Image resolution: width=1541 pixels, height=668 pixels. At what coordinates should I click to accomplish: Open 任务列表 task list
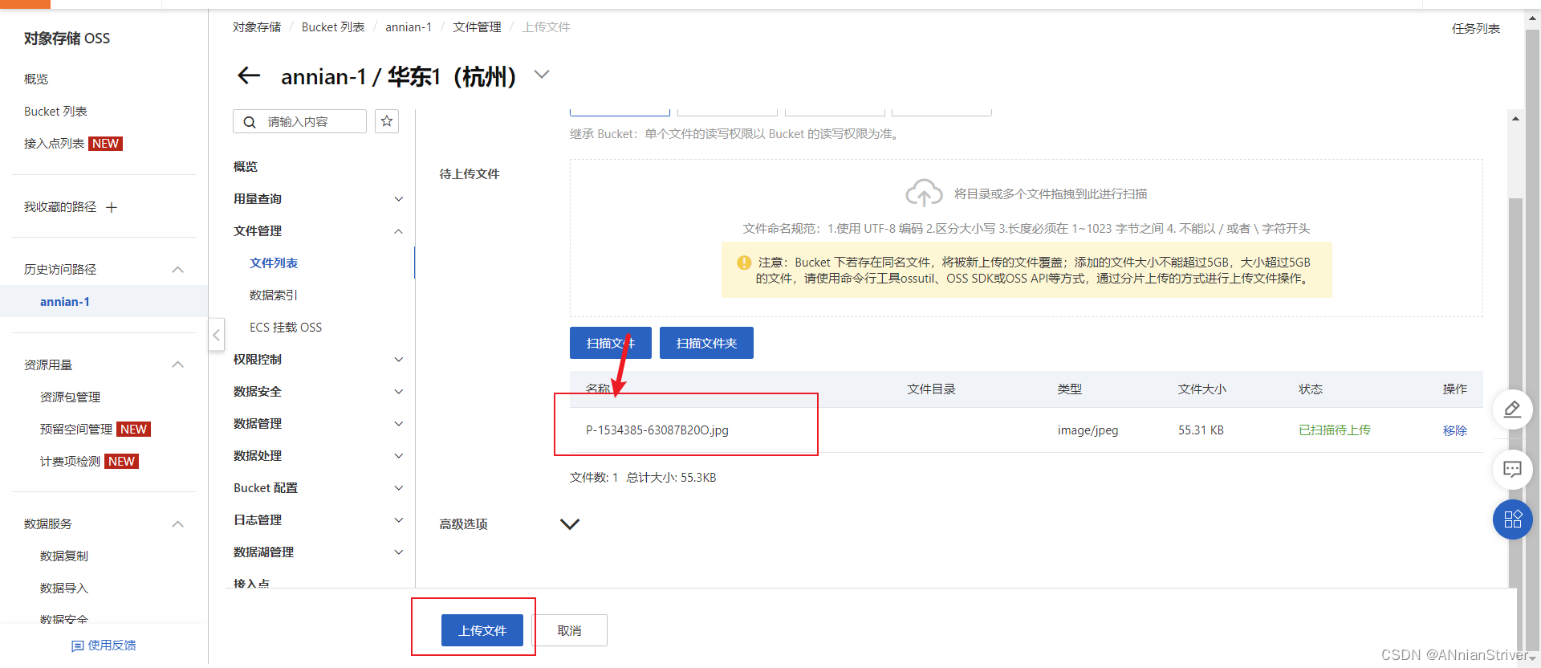pos(1475,28)
